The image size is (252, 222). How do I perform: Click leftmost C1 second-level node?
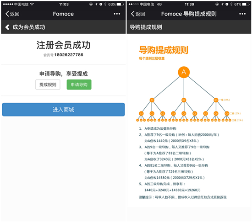[141, 114]
